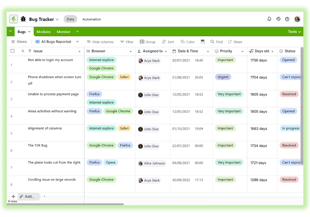The width and height of the screenshot is (310, 217).
Task: Toggle Hide columns visibility option
Action: (100, 42)
